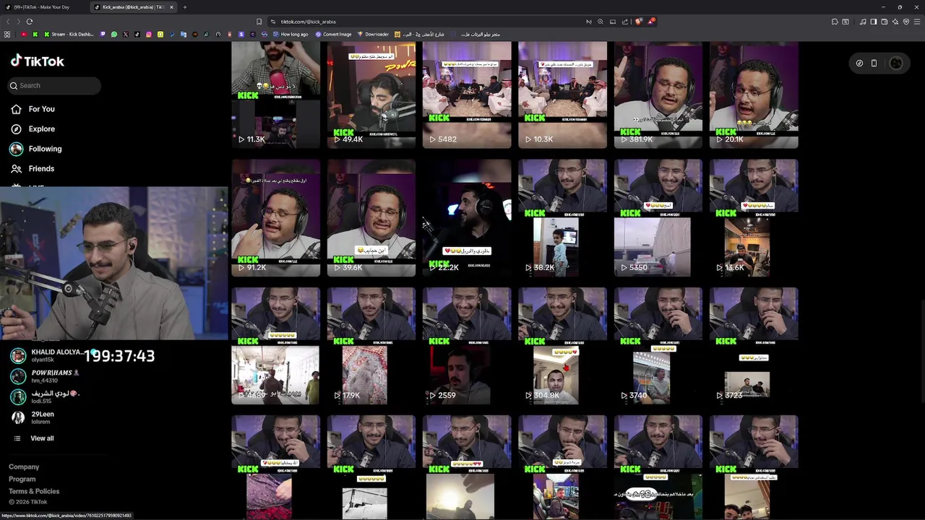Click the bookmark page icon in address bar
Image resolution: width=925 pixels, height=520 pixels.
coord(259,22)
